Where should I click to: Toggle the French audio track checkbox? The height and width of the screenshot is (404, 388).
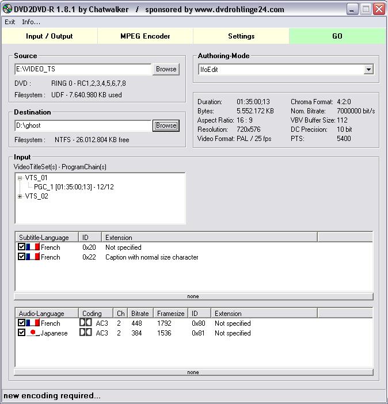point(21,323)
